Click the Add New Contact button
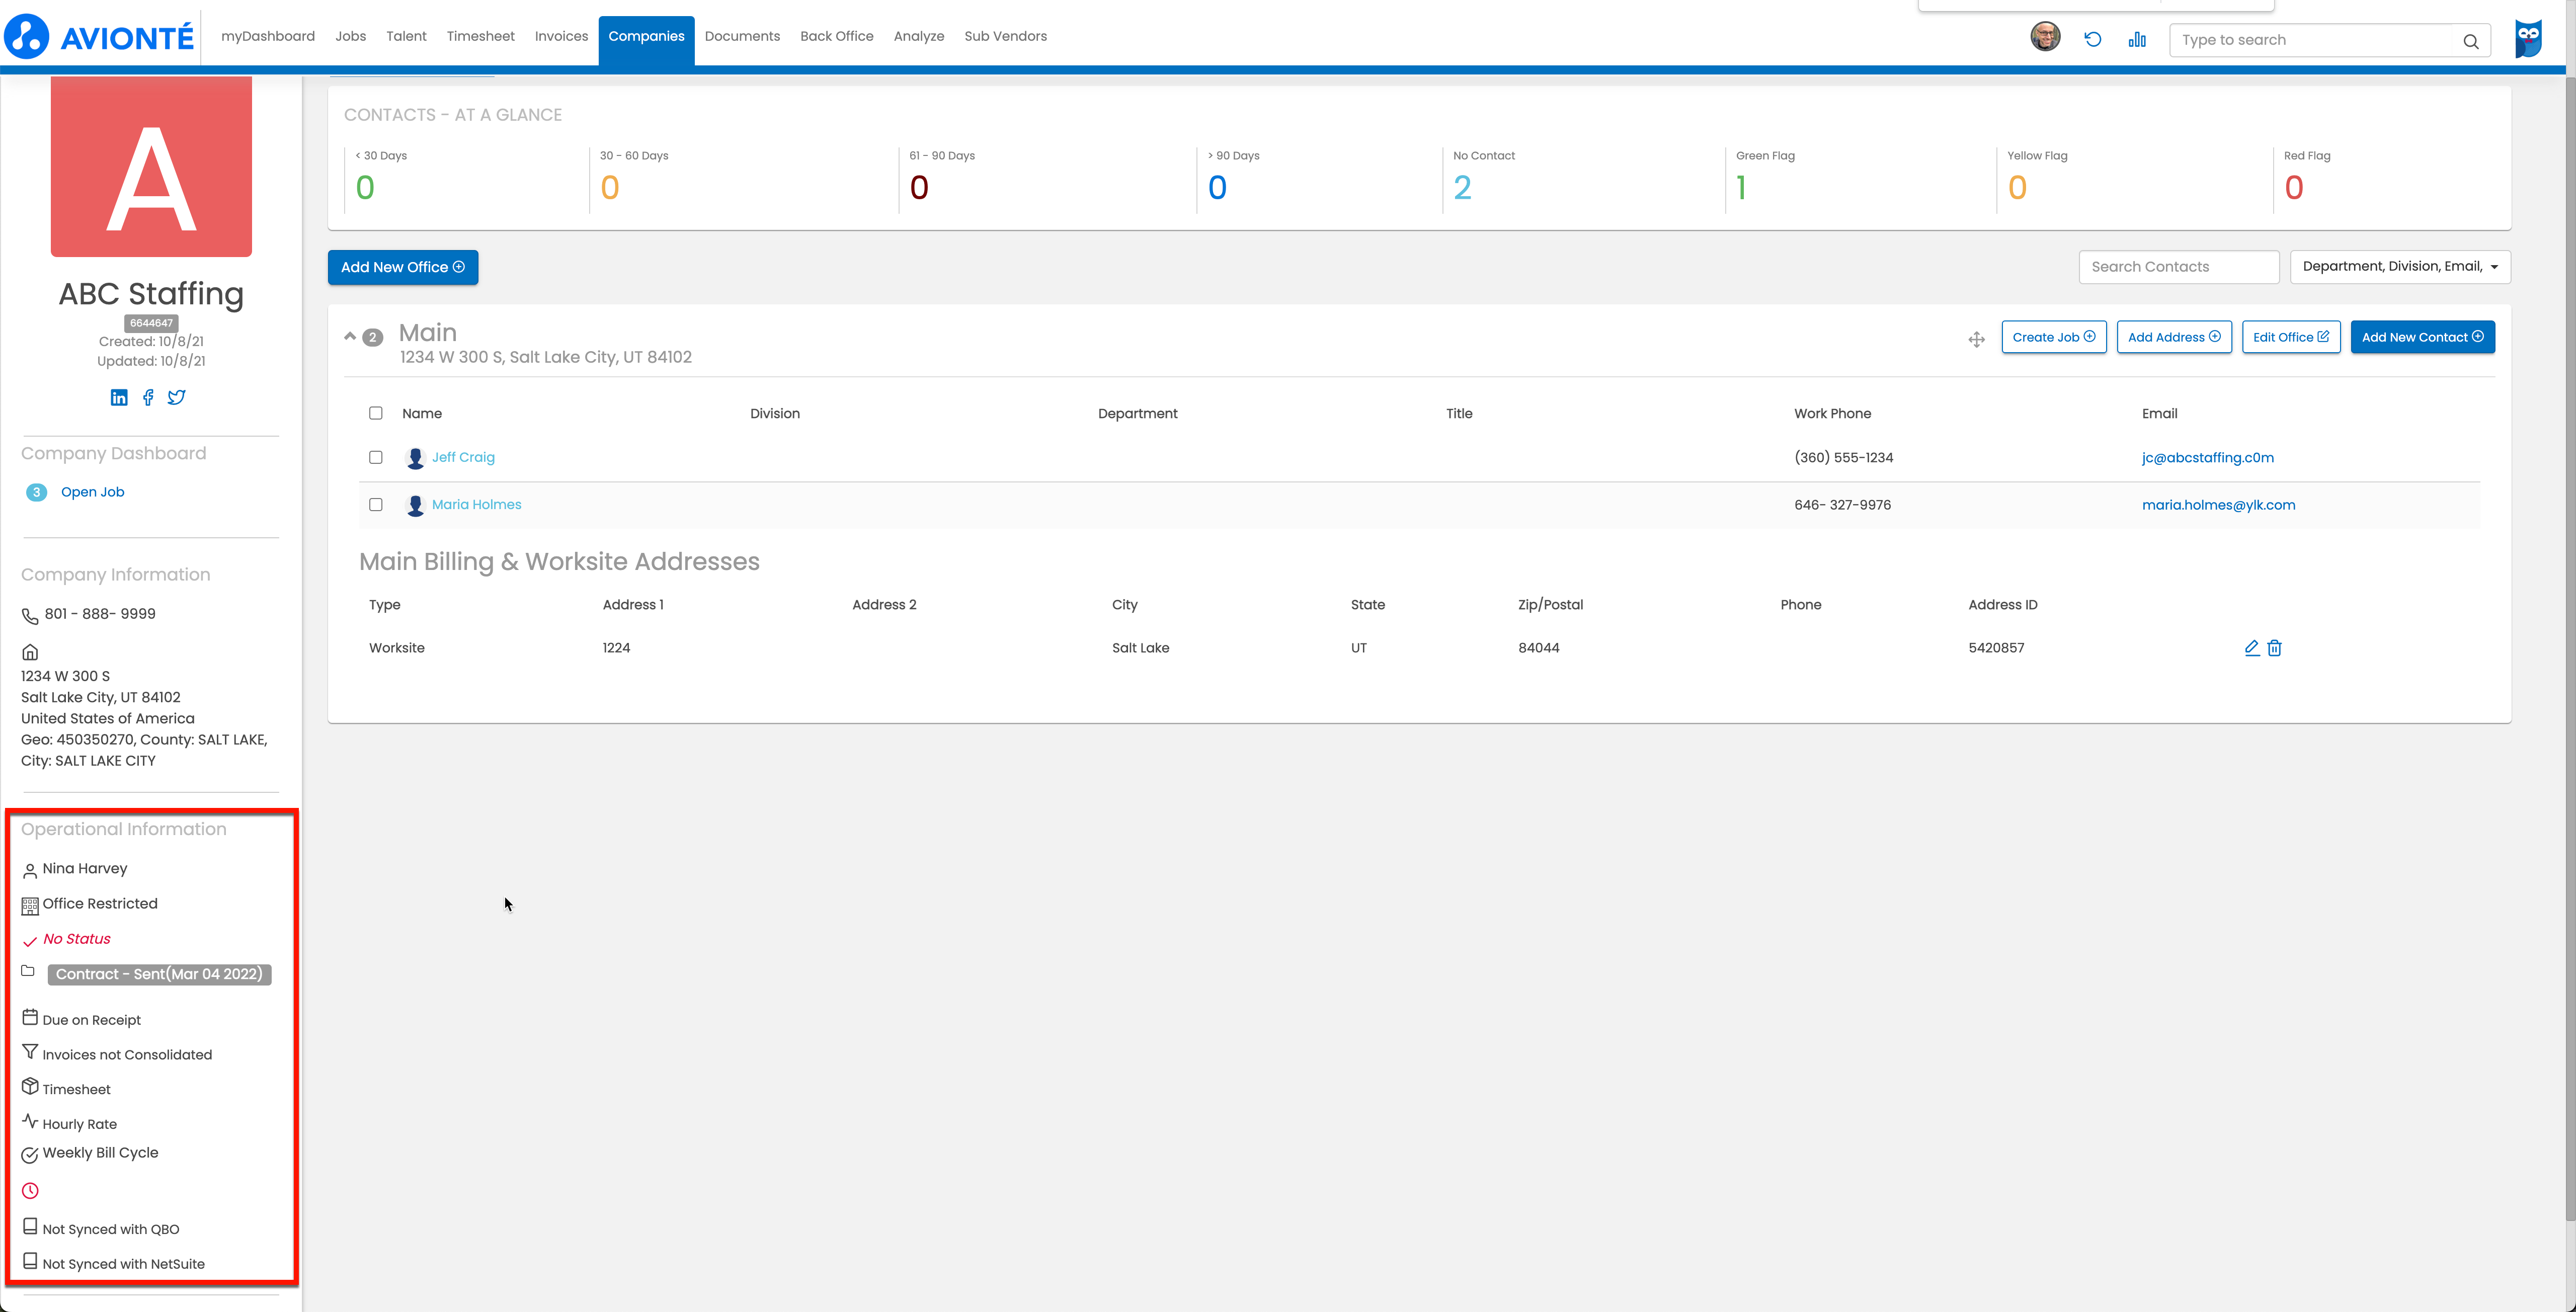 click(2422, 337)
